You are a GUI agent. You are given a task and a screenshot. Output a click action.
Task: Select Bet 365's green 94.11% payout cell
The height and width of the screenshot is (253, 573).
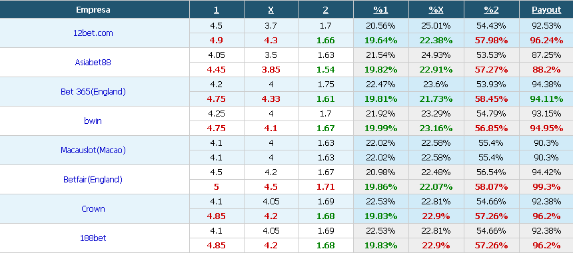[546, 99]
